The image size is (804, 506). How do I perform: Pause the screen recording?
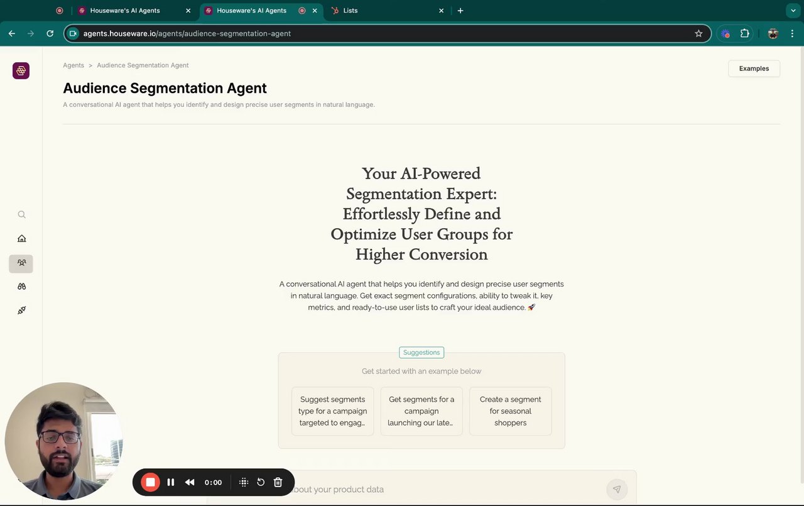tap(170, 482)
